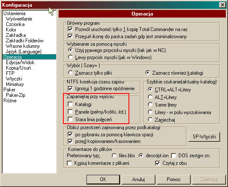Open the Kopiuj/Usuń settings page
Screen dimensions: 228x187
tap(18, 68)
